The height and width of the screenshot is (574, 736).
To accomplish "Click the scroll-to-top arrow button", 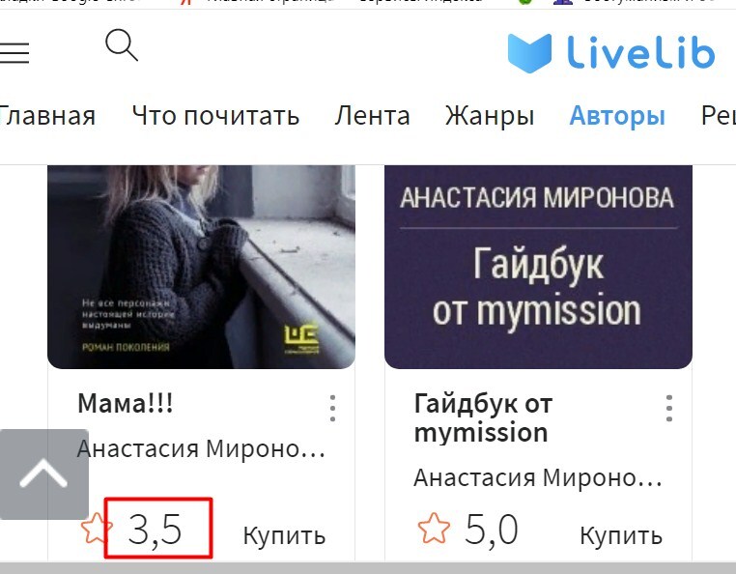I will coord(44,474).
